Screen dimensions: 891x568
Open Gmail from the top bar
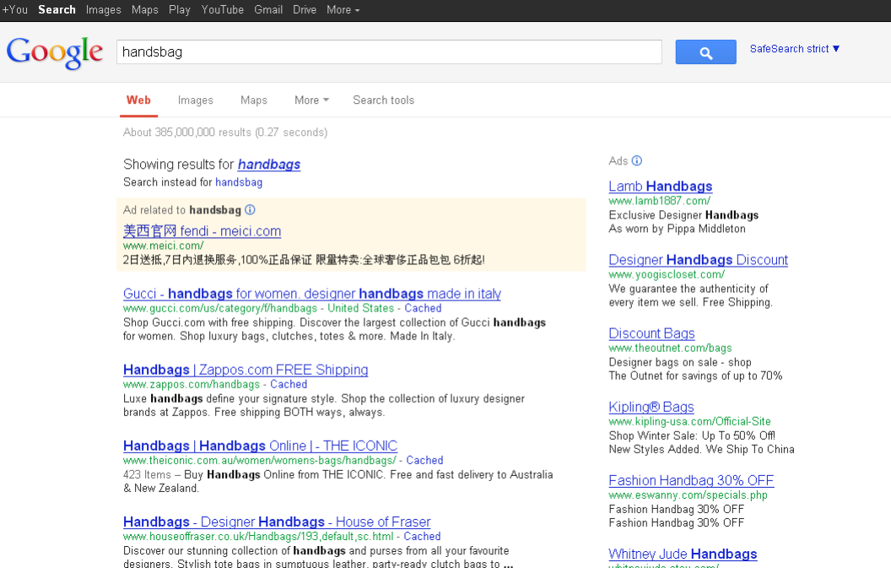(268, 9)
